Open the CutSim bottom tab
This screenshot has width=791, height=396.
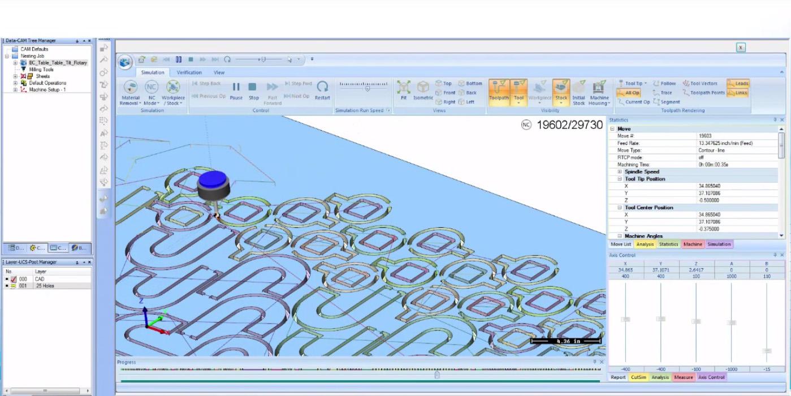(x=638, y=377)
